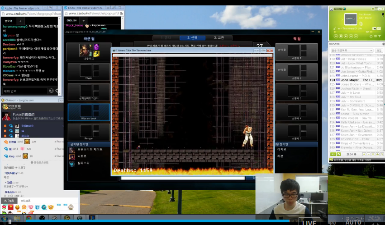Click enemy summoner 5 slot

tap(296, 132)
